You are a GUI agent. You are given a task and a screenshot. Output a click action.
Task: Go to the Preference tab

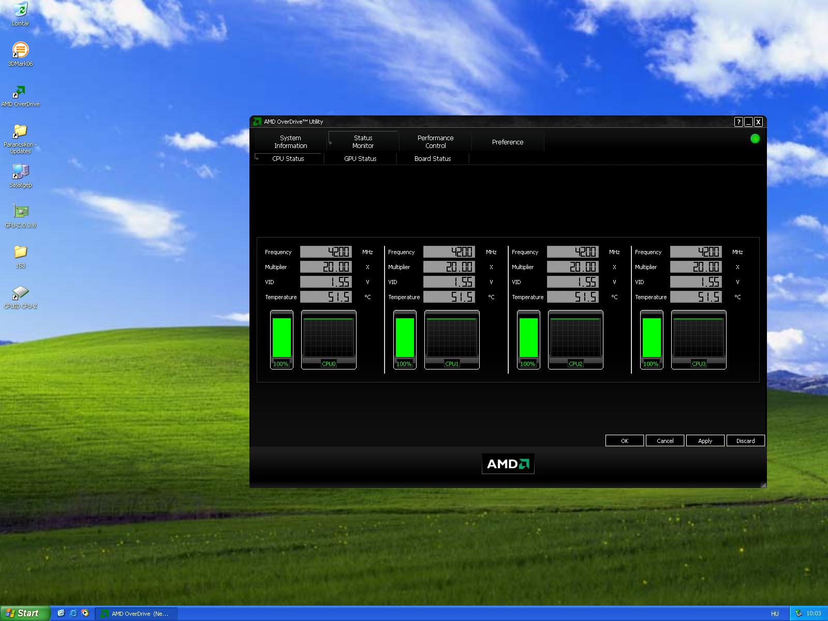[x=508, y=142]
